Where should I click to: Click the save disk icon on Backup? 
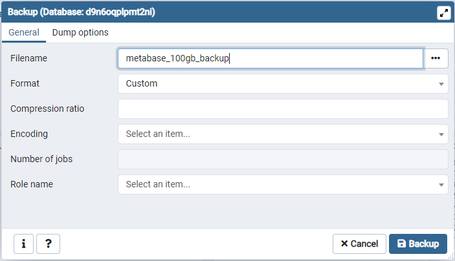[402, 244]
